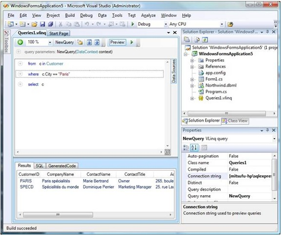Click the Preview button
The width and height of the screenshot is (282, 236).
[x=118, y=42]
